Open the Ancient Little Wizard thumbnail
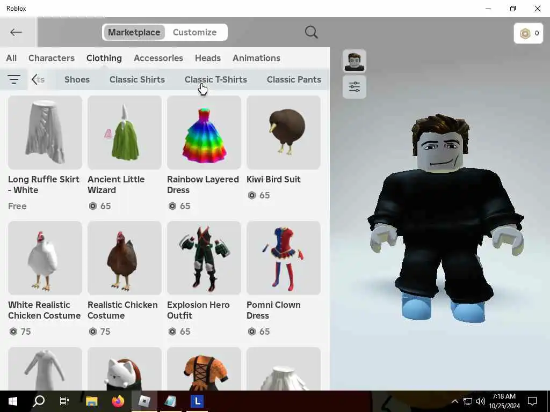Viewport: 550px width, 412px height. (125, 133)
